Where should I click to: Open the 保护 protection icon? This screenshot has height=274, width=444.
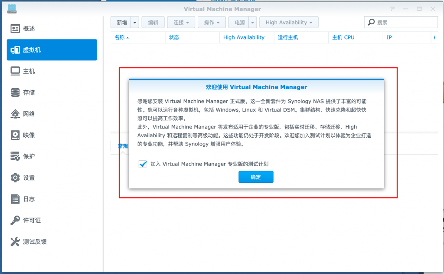click(x=15, y=156)
